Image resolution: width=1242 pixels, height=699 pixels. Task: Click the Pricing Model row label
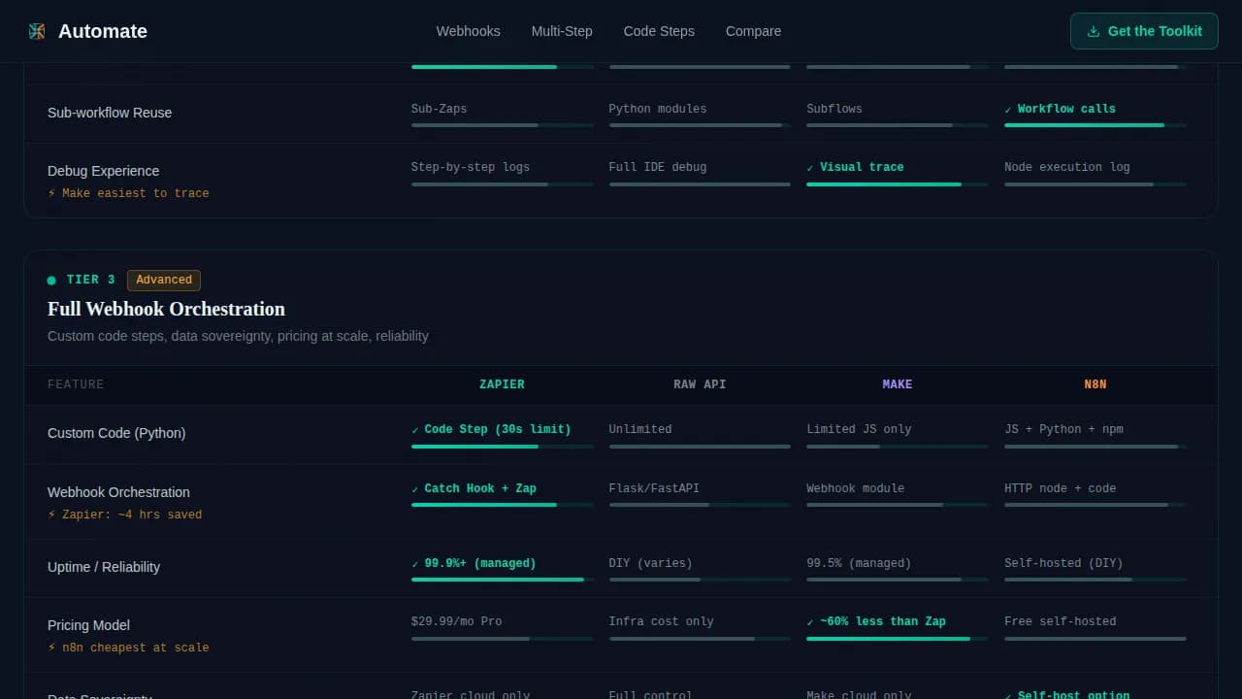pyautogui.click(x=88, y=625)
